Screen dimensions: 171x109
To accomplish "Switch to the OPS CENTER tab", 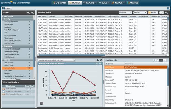I will [60, 3].
